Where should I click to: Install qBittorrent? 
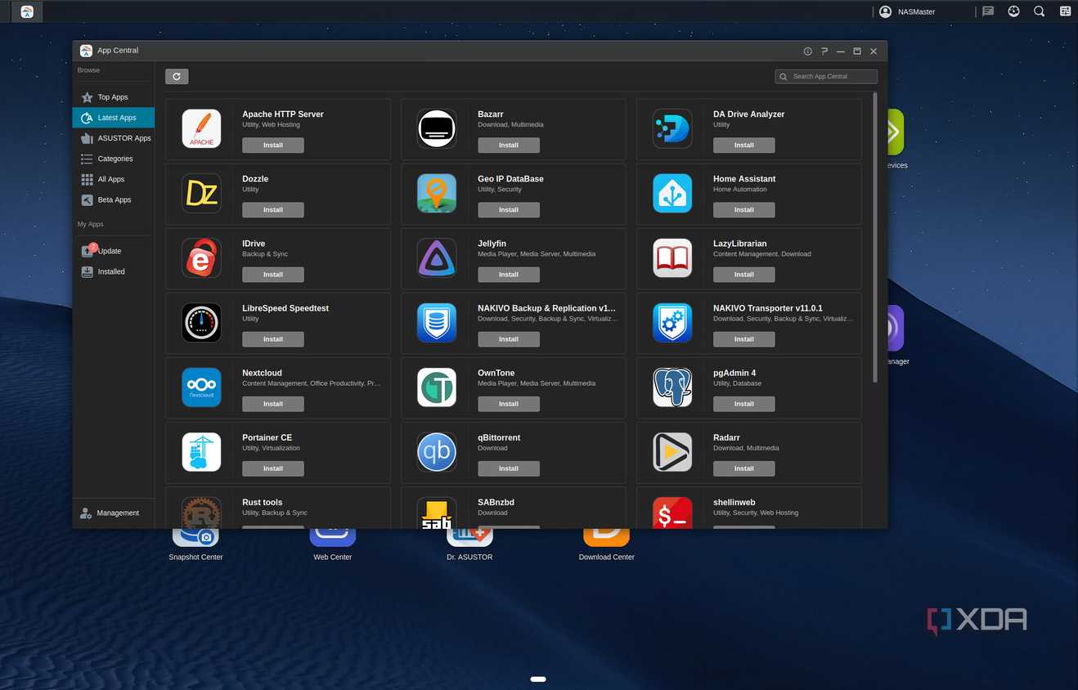509,468
